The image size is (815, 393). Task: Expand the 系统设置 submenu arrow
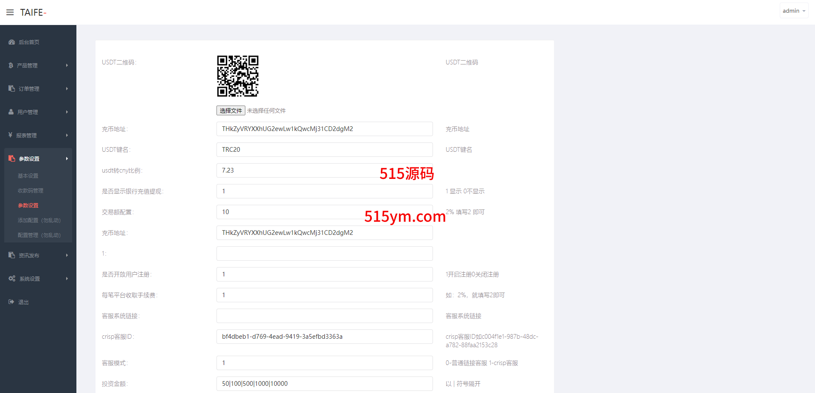click(x=67, y=279)
